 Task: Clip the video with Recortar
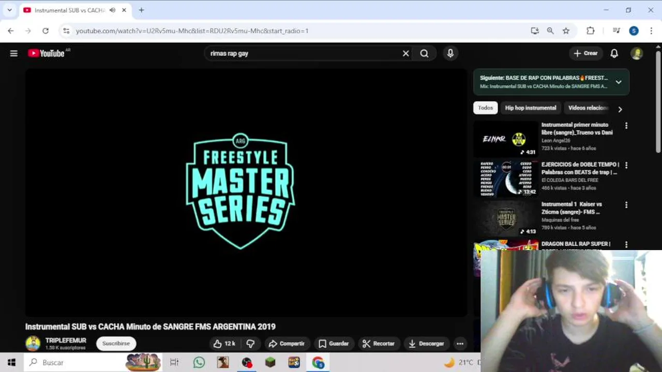pyautogui.click(x=379, y=344)
